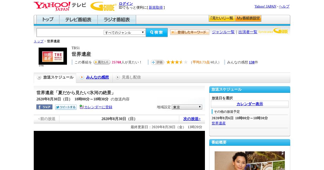Click the 番組概要 program photo
The height and width of the screenshot is (170, 324).
(x=250, y=161)
